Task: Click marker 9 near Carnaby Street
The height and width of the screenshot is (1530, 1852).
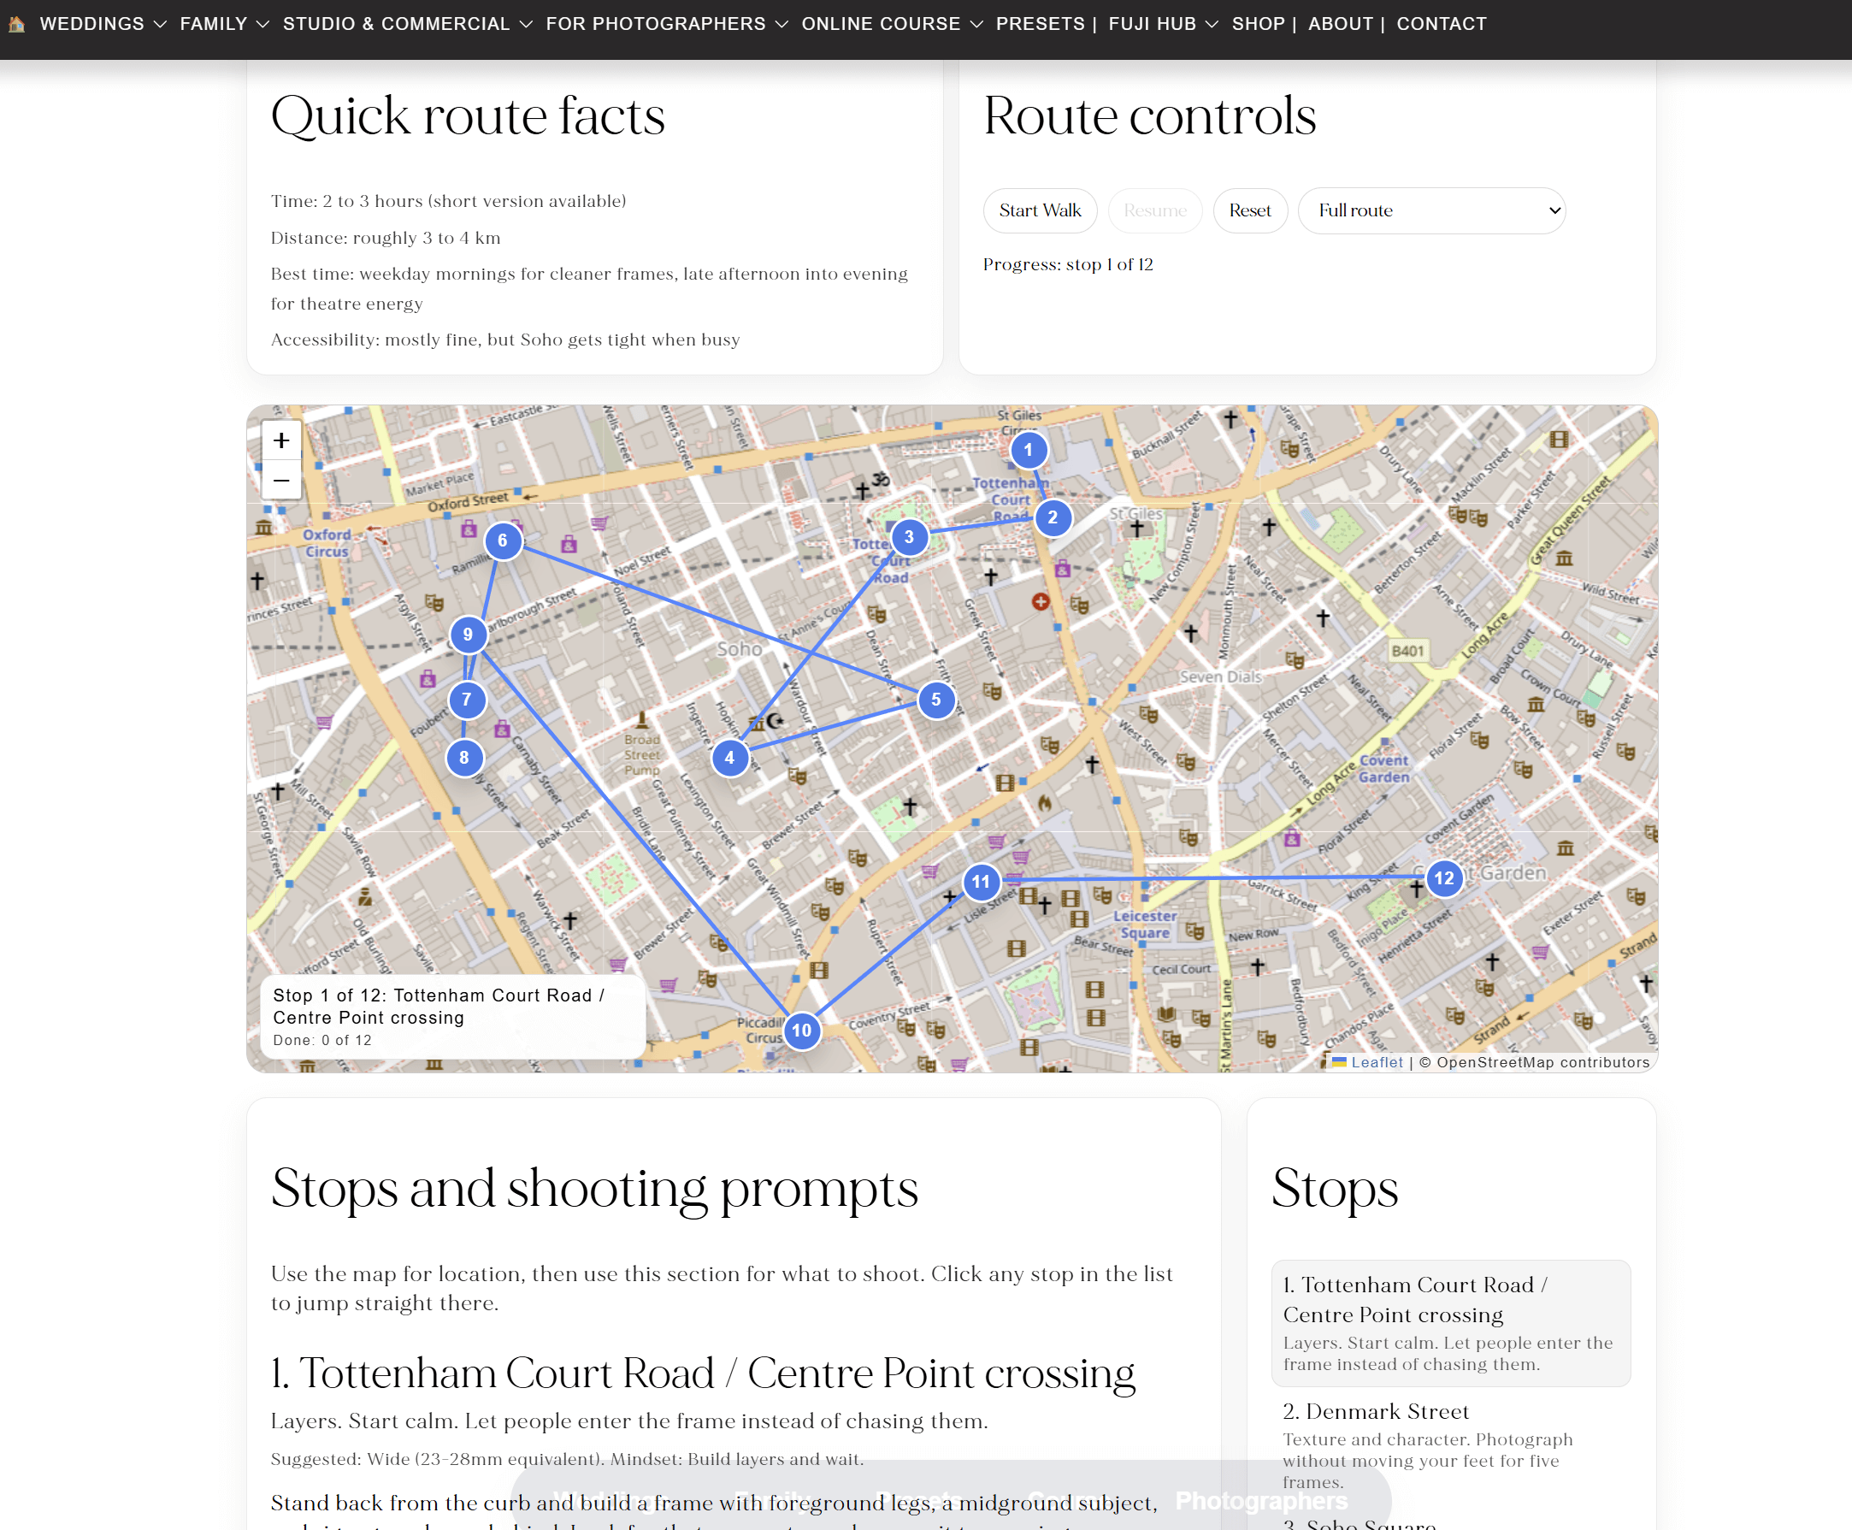Action: pos(467,634)
